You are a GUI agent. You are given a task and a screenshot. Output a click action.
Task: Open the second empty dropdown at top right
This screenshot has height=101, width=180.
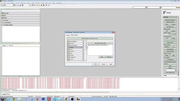(160, 7)
